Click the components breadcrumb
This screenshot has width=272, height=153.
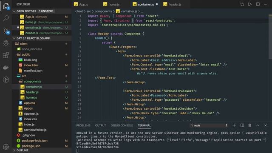[x=103, y=11]
